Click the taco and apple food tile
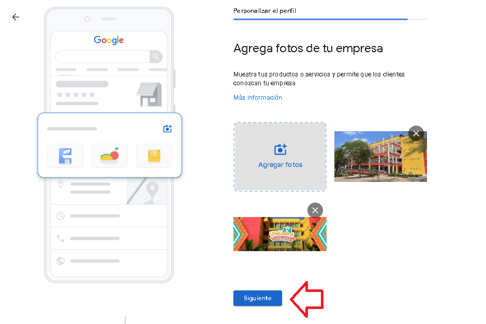Screen dimensions: 486x324 [x=110, y=156]
